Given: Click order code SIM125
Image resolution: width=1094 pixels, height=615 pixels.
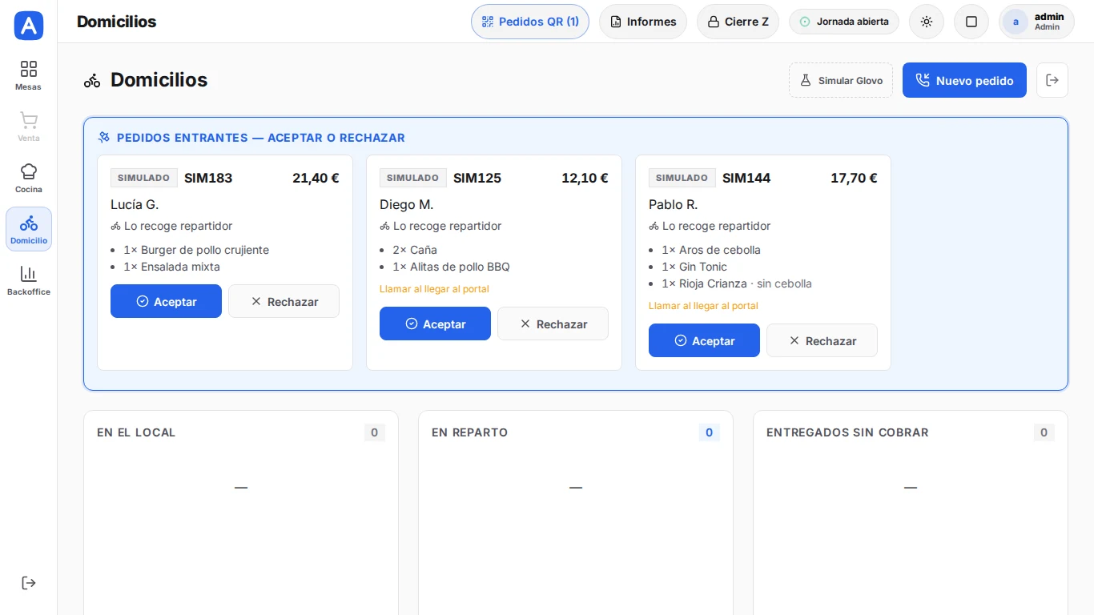Looking at the screenshot, I should (477, 178).
